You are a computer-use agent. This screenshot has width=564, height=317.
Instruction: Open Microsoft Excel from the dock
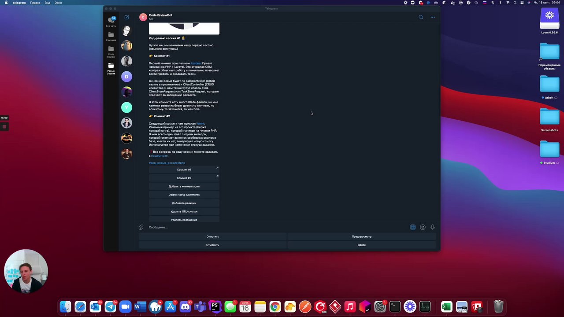(x=446, y=306)
